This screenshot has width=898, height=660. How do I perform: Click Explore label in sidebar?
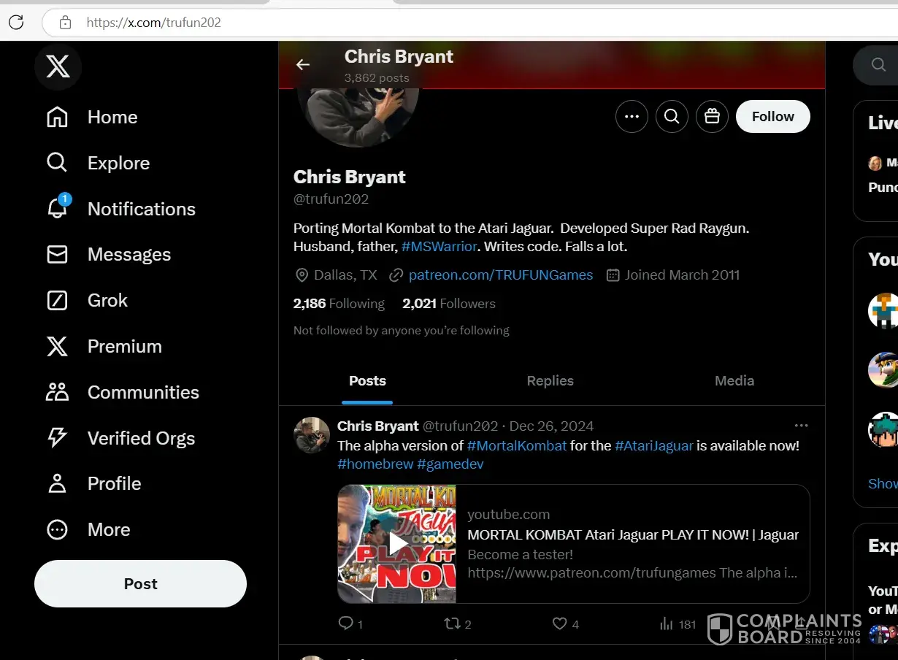(118, 163)
